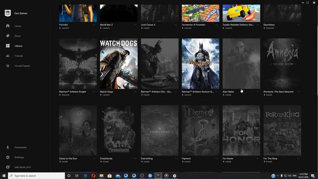
Task: Install Amnesia: The Dark Descent
Action: pos(268,95)
